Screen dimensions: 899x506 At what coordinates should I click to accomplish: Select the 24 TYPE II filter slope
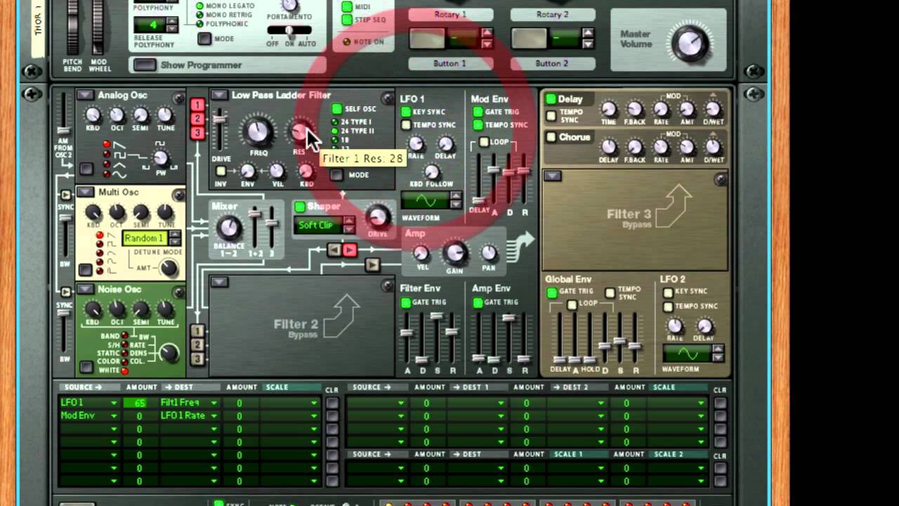[x=335, y=131]
